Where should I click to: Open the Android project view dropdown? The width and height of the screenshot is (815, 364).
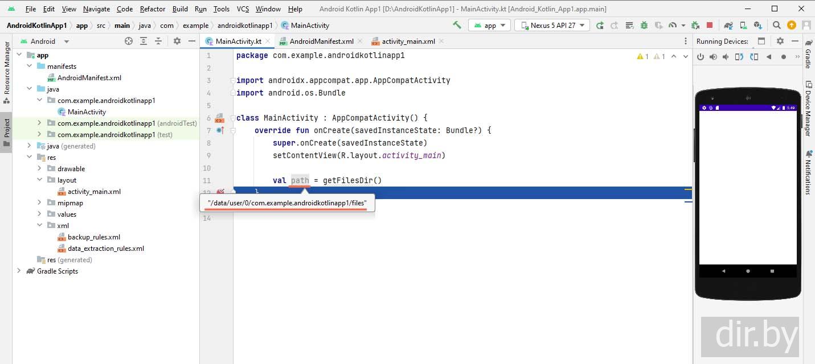click(x=44, y=41)
